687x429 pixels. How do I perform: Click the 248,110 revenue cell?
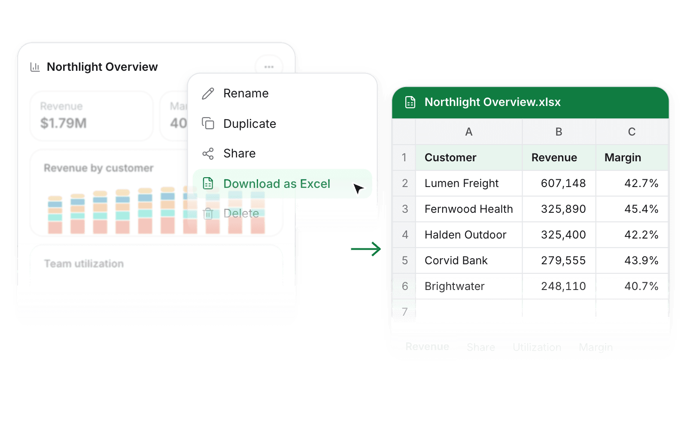coord(559,286)
